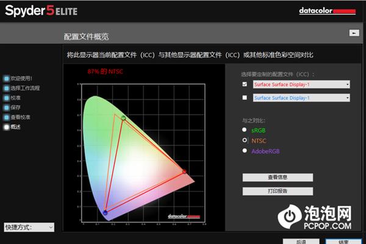Open the 选择工作流程 sidebar step
Image resolution: width=366 pixels, height=244 pixels.
coord(25,88)
